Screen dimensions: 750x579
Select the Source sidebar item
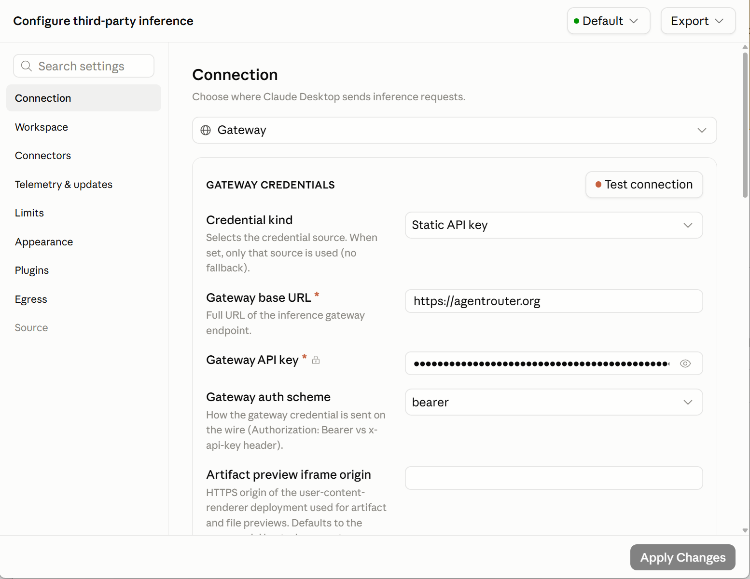pyautogui.click(x=83, y=327)
